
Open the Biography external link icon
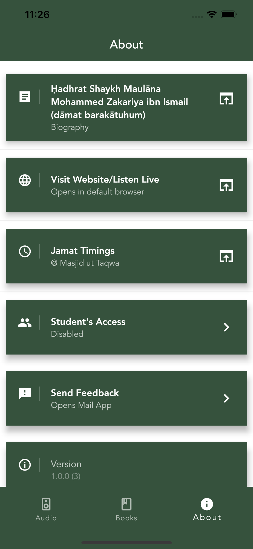(226, 99)
